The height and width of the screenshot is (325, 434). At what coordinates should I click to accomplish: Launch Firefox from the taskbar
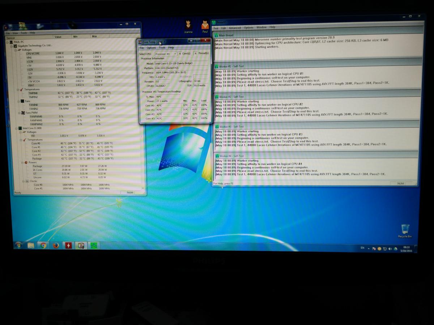click(56, 246)
